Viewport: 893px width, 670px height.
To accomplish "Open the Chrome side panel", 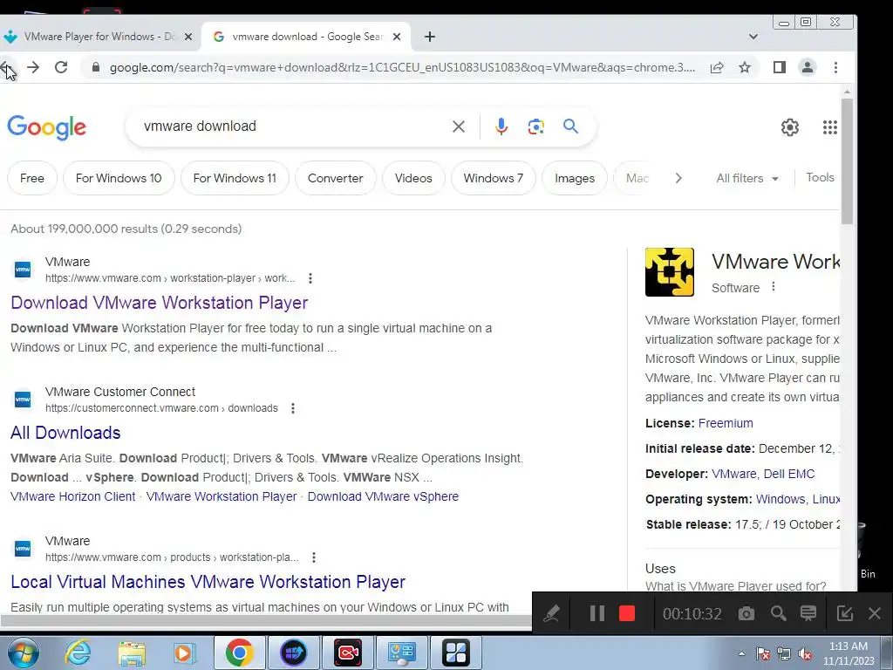I will coord(779,67).
